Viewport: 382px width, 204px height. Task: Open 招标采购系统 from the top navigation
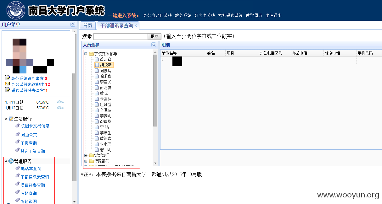coord(230,15)
